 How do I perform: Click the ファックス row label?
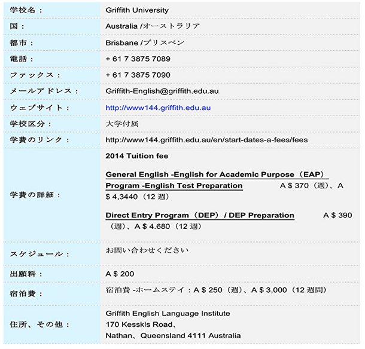(35, 75)
